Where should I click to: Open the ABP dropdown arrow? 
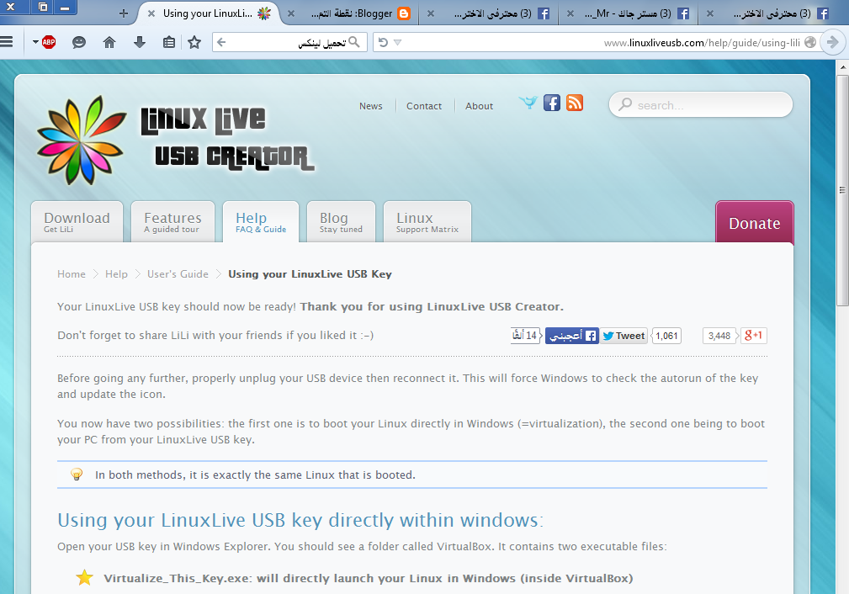[35, 42]
